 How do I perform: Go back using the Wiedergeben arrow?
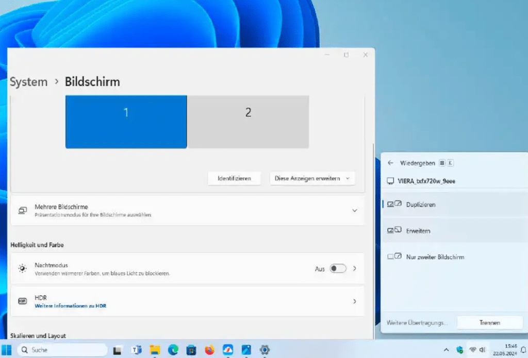tap(390, 162)
